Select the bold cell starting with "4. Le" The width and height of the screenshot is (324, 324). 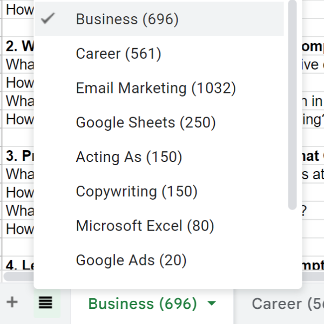19,265
